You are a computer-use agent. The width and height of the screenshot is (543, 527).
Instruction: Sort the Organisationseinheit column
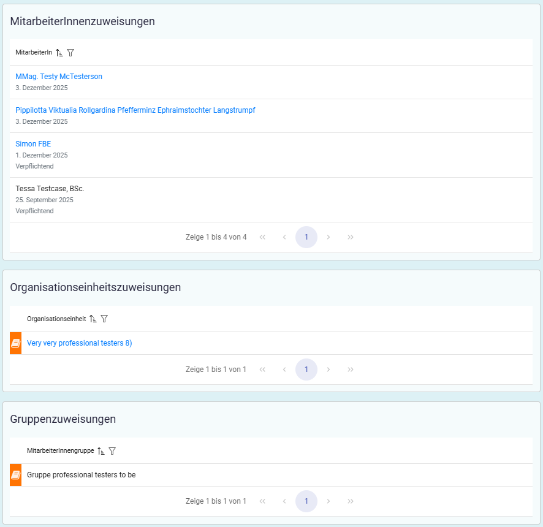(93, 319)
